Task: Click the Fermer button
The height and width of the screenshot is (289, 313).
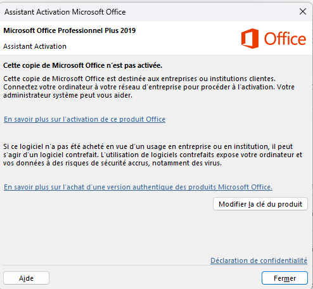Action: (284, 278)
